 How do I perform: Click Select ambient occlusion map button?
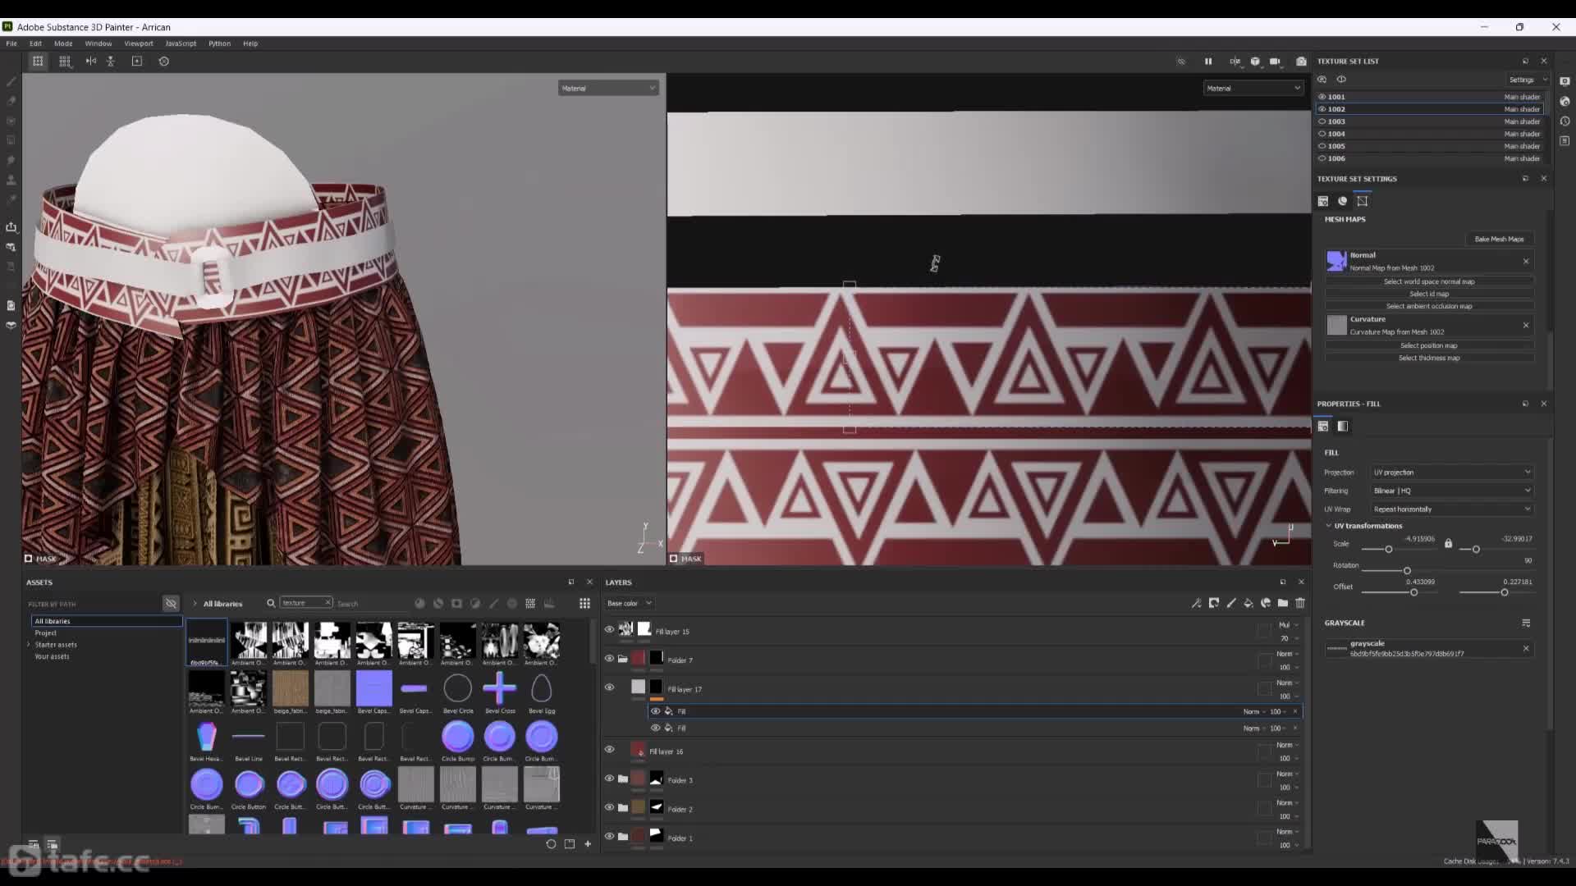(1429, 306)
